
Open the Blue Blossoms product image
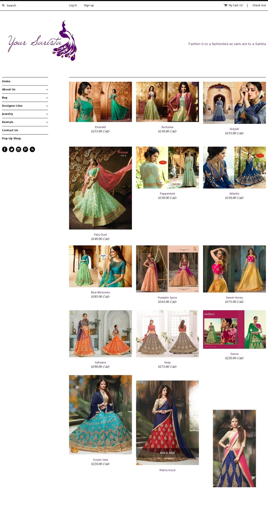pos(100,266)
